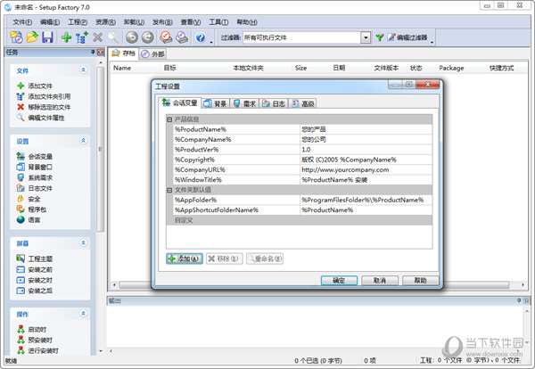Open 会话变量 from settings list
This screenshot has width=535, height=369.
(x=35, y=156)
